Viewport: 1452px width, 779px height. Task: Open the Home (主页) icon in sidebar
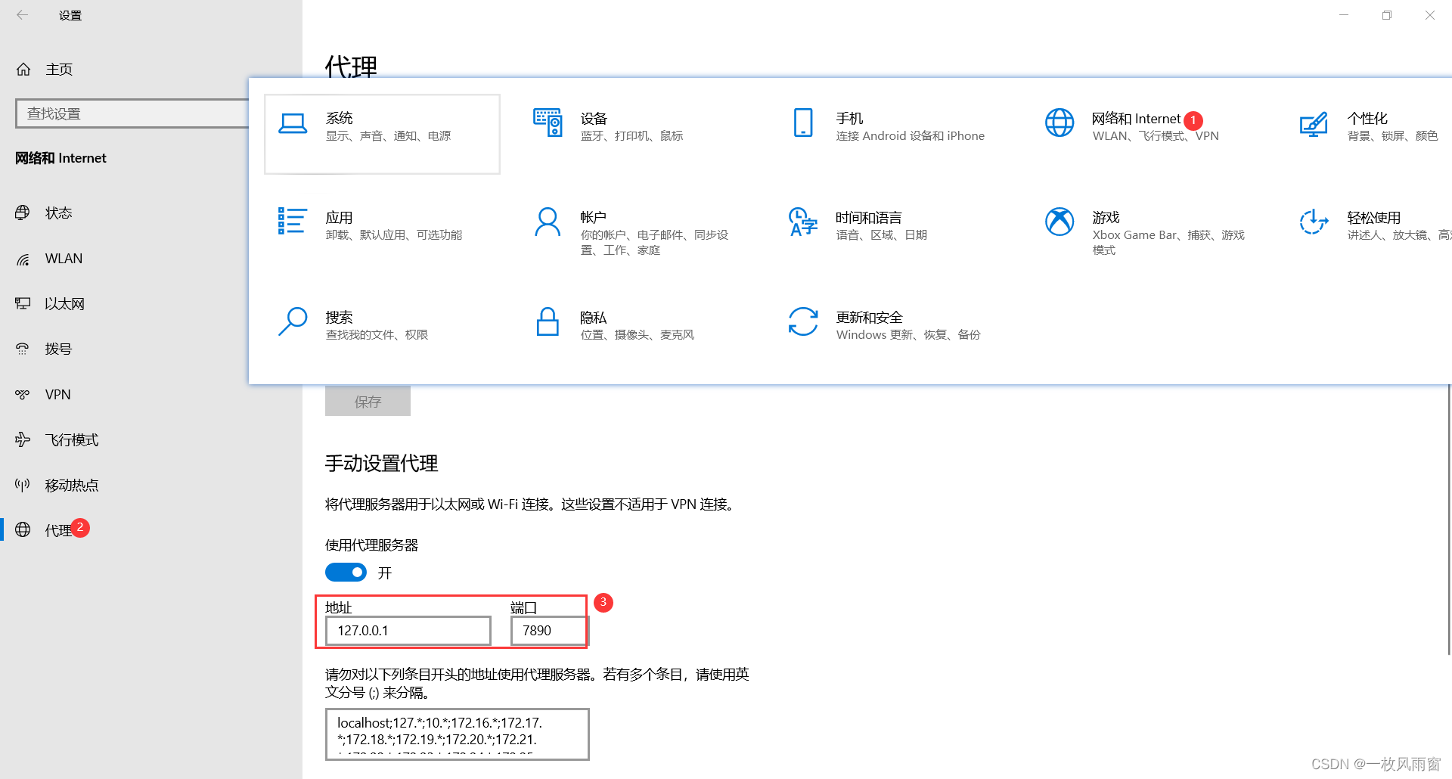coord(23,70)
